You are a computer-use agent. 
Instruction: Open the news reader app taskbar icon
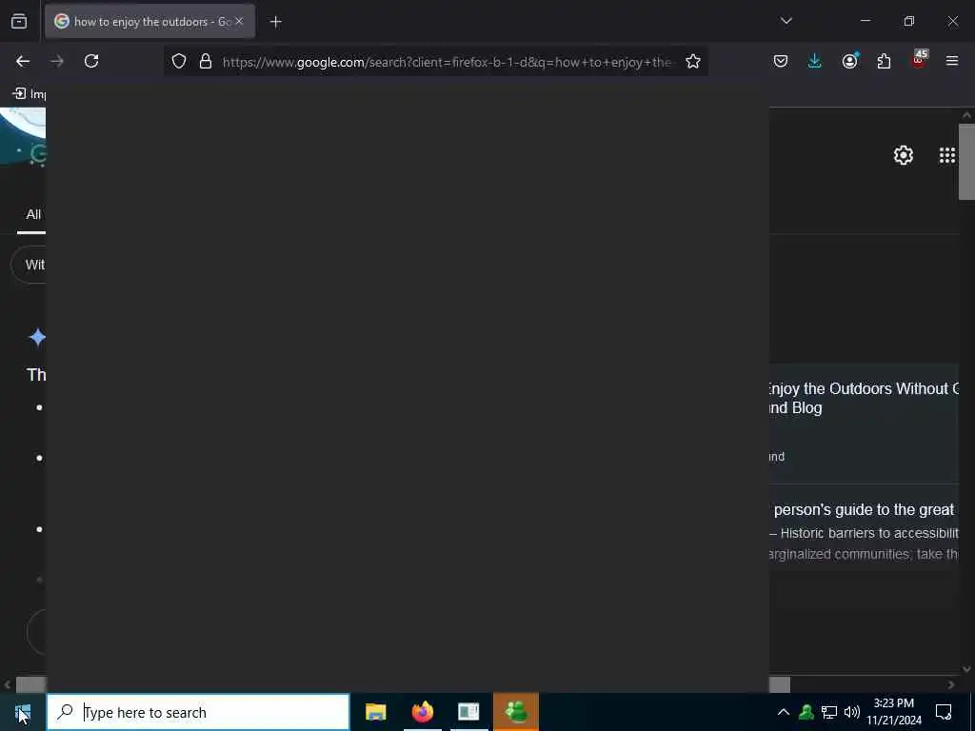pyautogui.click(x=468, y=712)
